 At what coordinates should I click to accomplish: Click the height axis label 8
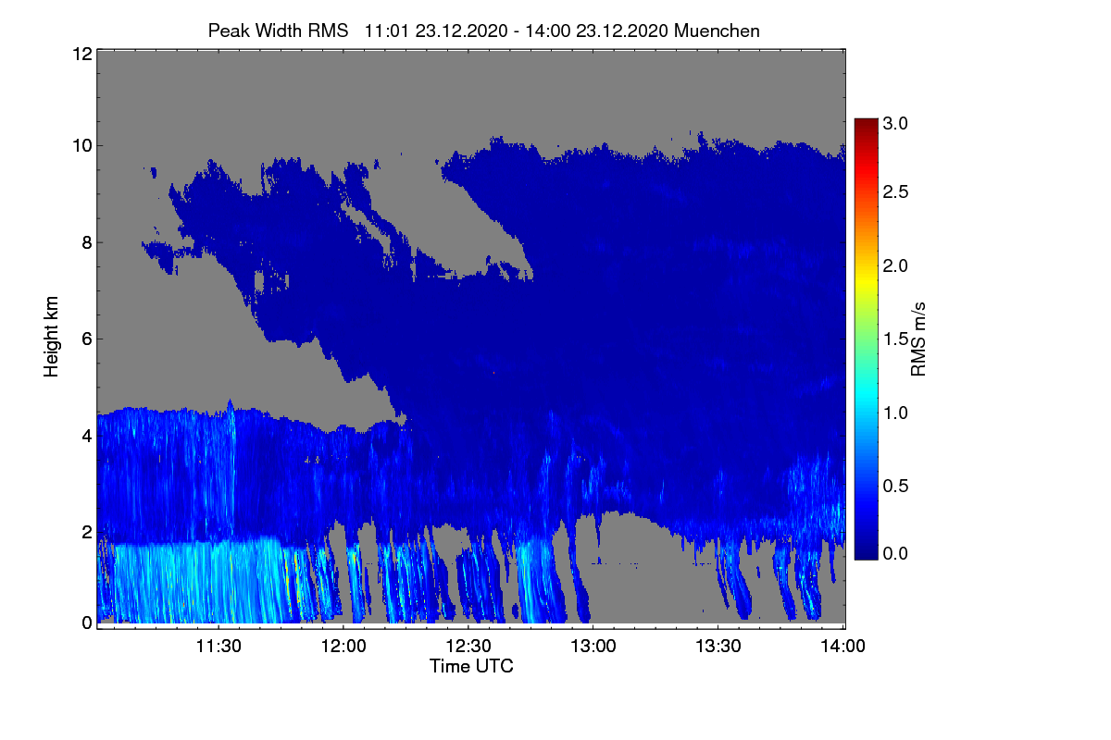tap(85, 242)
